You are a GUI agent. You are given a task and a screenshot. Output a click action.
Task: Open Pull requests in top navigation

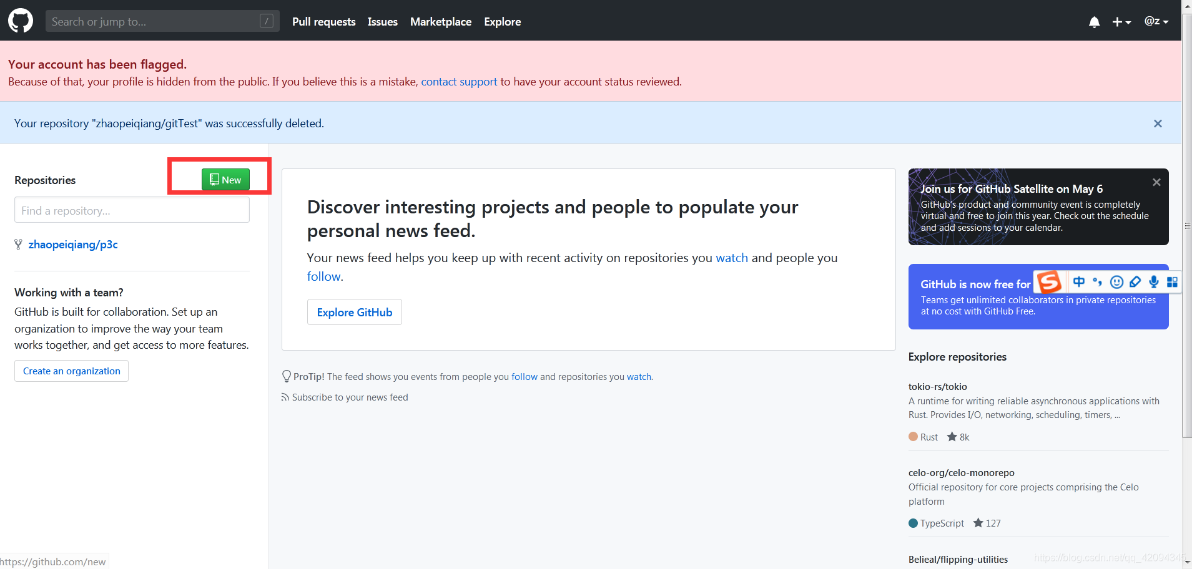point(323,22)
